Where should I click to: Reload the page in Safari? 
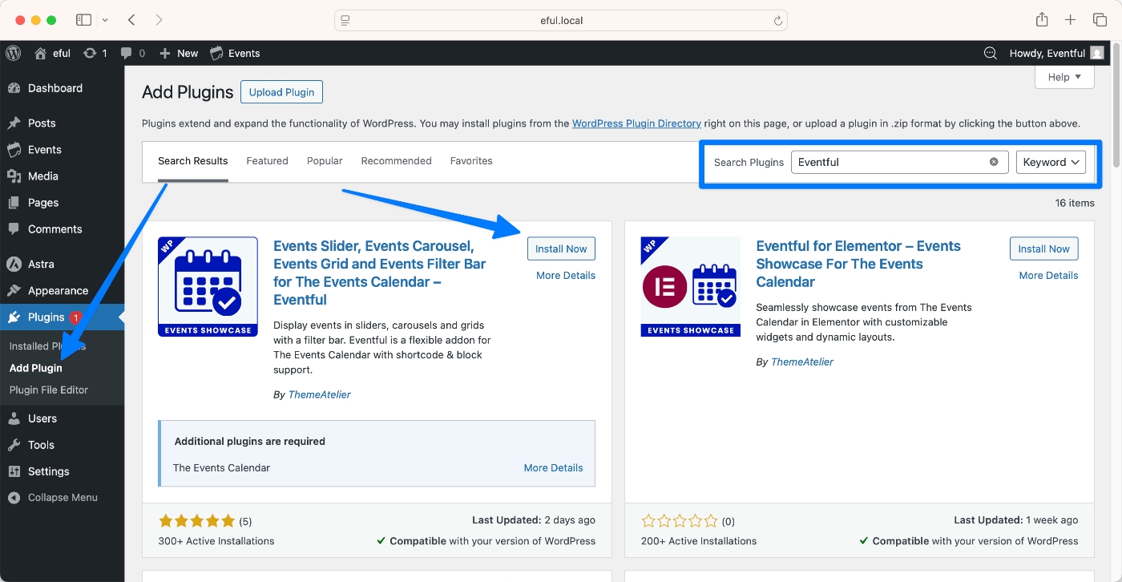[777, 20]
